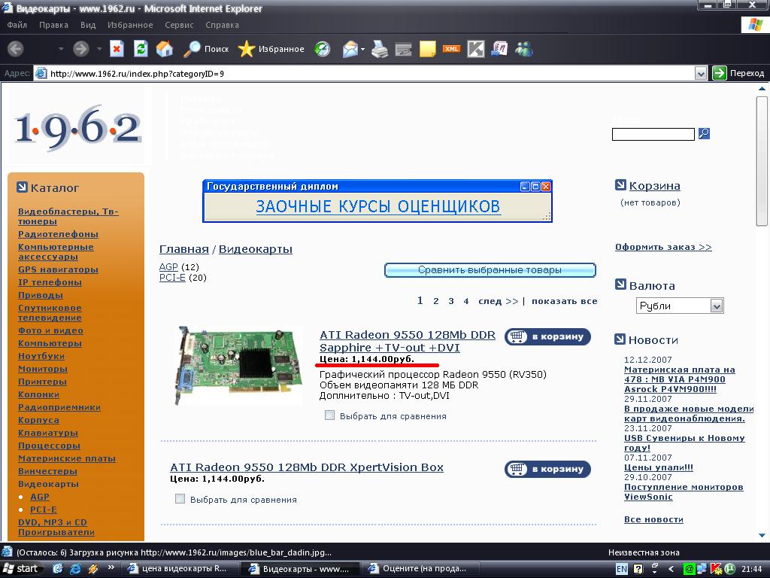Open the Избранное favorites pane
This screenshot has height=578, width=770.
pos(271,49)
